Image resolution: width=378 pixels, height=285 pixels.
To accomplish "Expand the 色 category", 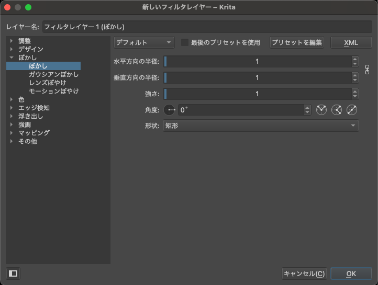I will (12, 99).
